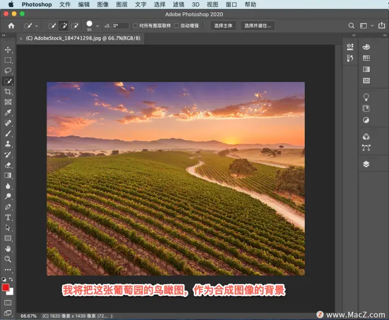This screenshot has height=320, width=389.
Task: Open the 滤镜 menu
Action: pyautogui.click(x=179, y=5)
